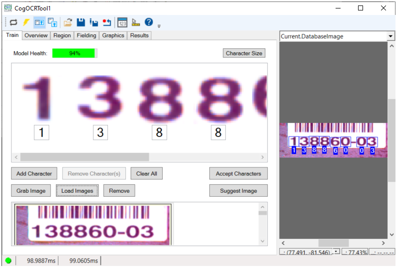Click the Remove button

[x=119, y=191]
